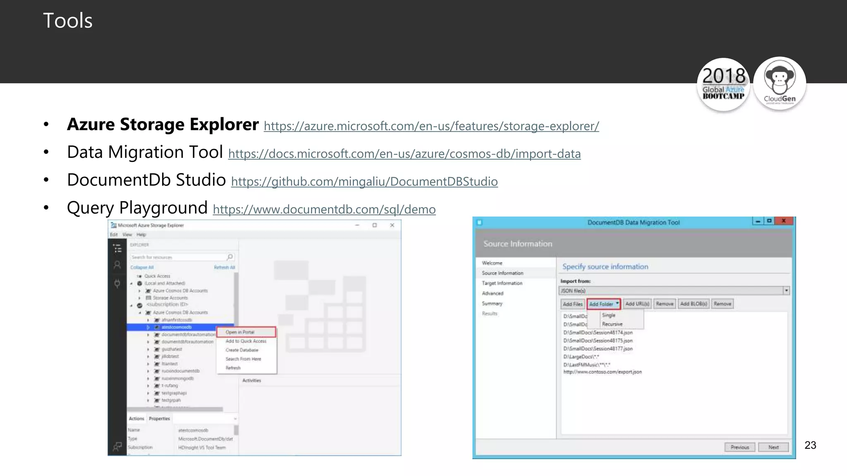The image size is (847, 476).
Task: Switch to the Actions tab
Action: point(136,419)
